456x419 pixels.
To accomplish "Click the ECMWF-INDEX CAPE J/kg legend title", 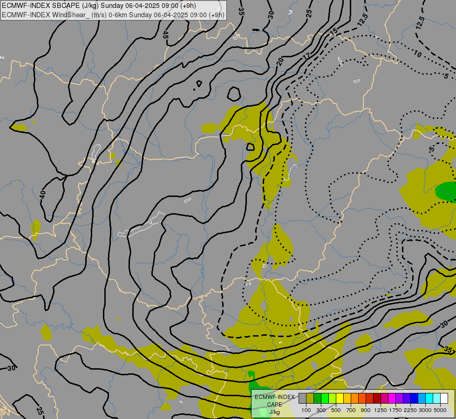I will pyautogui.click(x=274, y=404).
